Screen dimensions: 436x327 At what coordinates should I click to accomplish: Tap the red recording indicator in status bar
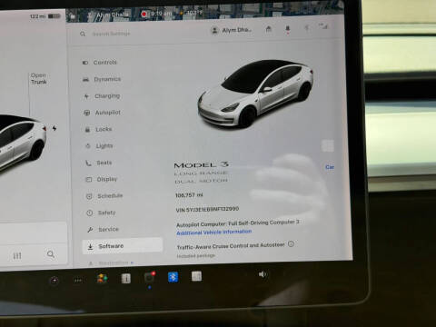point(144,14)
